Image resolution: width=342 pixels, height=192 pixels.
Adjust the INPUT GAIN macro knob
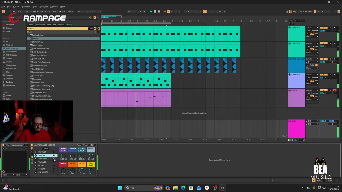(63, 156)
